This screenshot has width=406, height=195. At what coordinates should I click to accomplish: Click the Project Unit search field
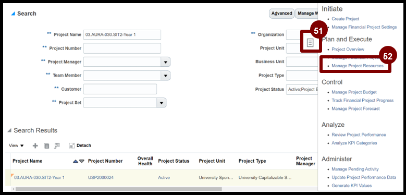pyautogui.click(x=294, y=48)
